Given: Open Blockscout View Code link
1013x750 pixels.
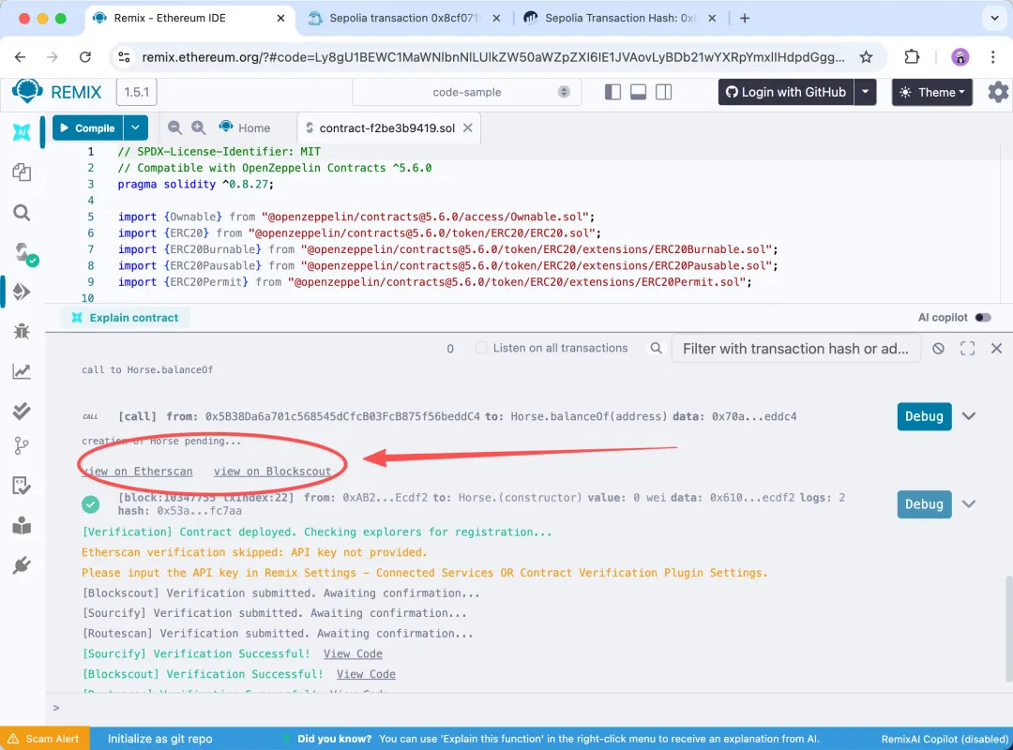Looking at the screenshot, I should pyautogui.click(x=366, y=674).
